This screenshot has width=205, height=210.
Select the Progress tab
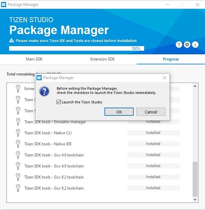(x=171, y=59)
